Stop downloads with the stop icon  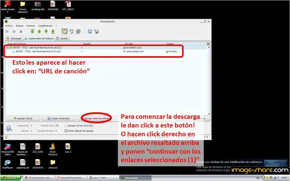coord(21,32)
